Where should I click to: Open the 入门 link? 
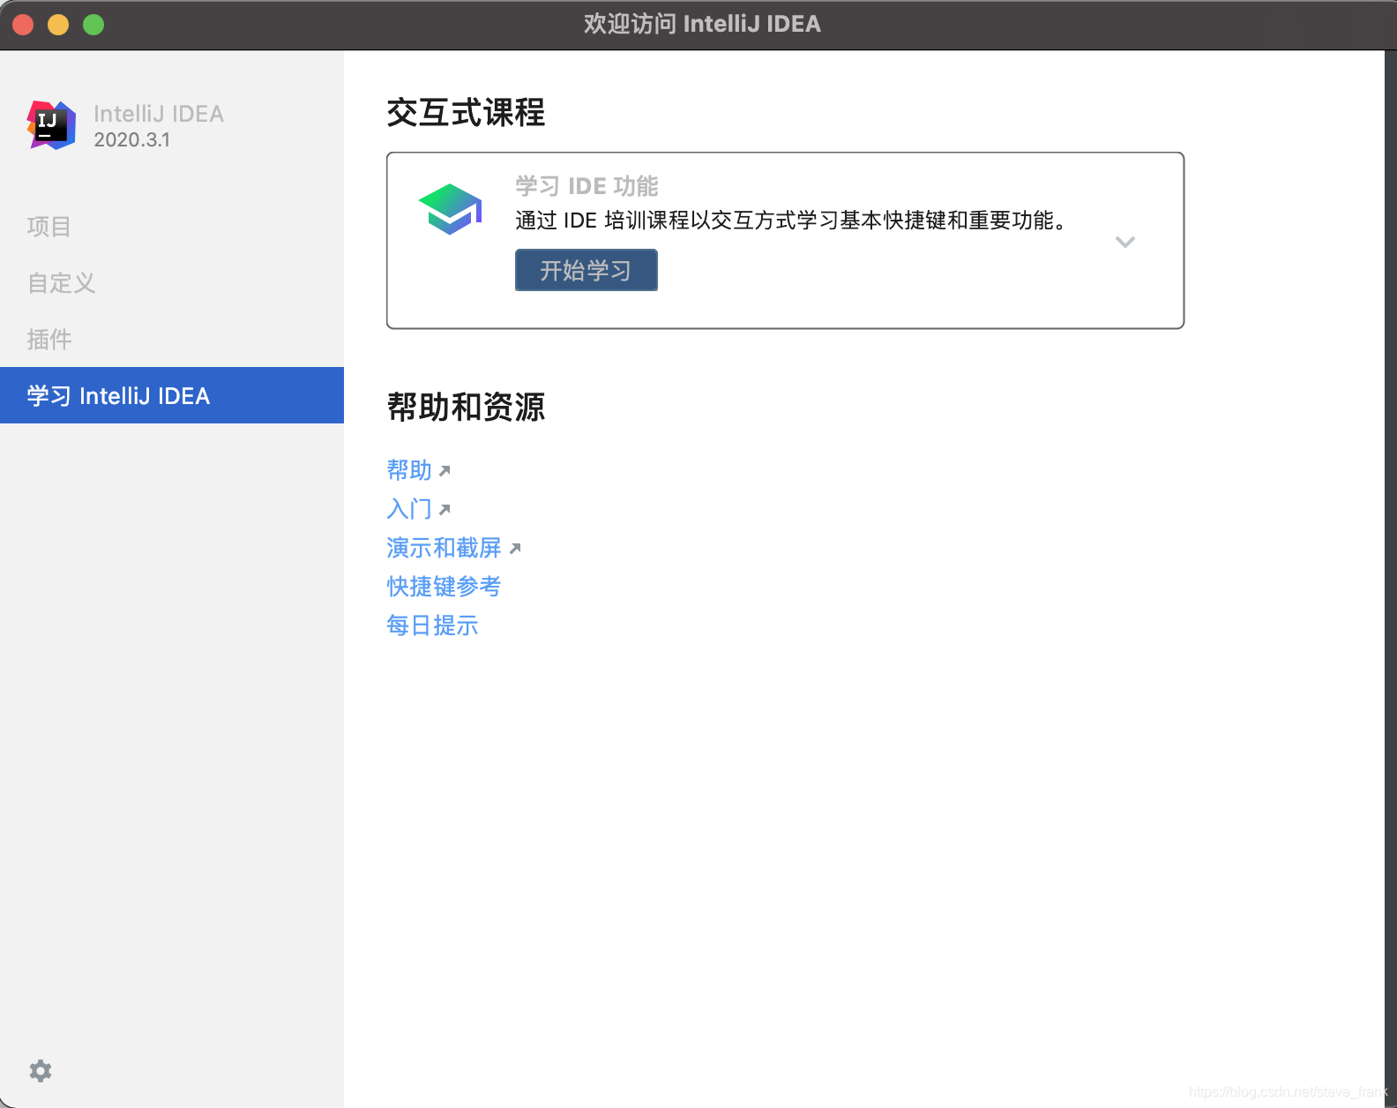[409, 509]
